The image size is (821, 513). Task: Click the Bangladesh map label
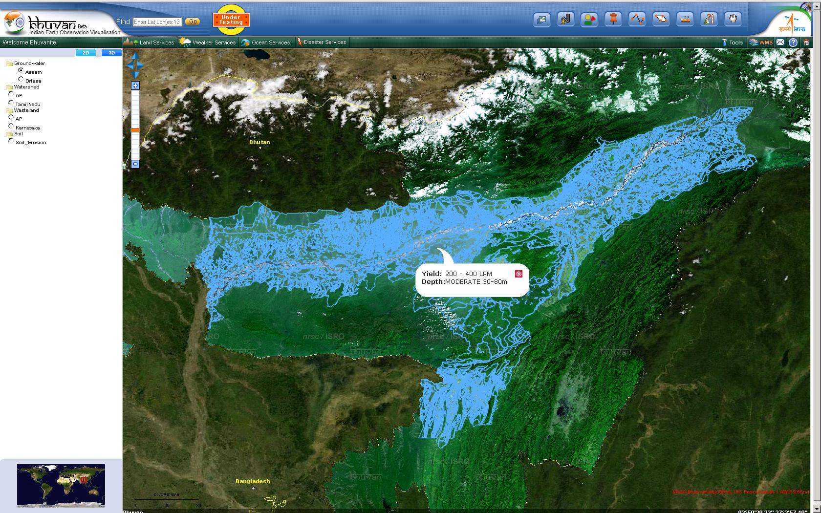[253, 481]
